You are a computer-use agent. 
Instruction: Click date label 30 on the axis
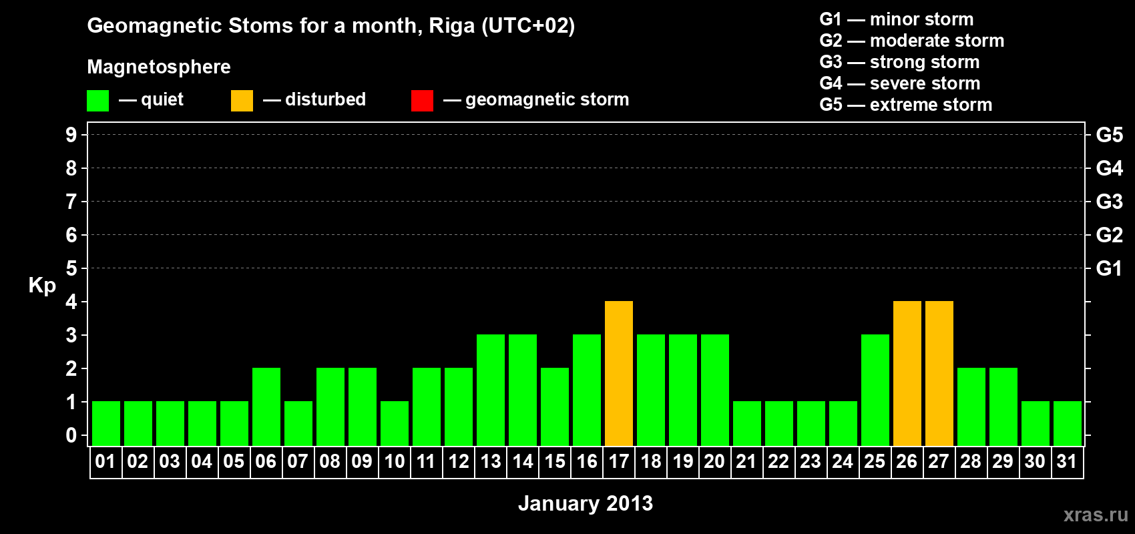coord(1035,461)
